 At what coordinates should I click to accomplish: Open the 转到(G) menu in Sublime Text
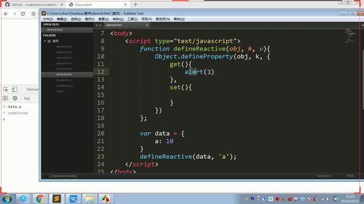pyautogui.click(x=118, y=19)
